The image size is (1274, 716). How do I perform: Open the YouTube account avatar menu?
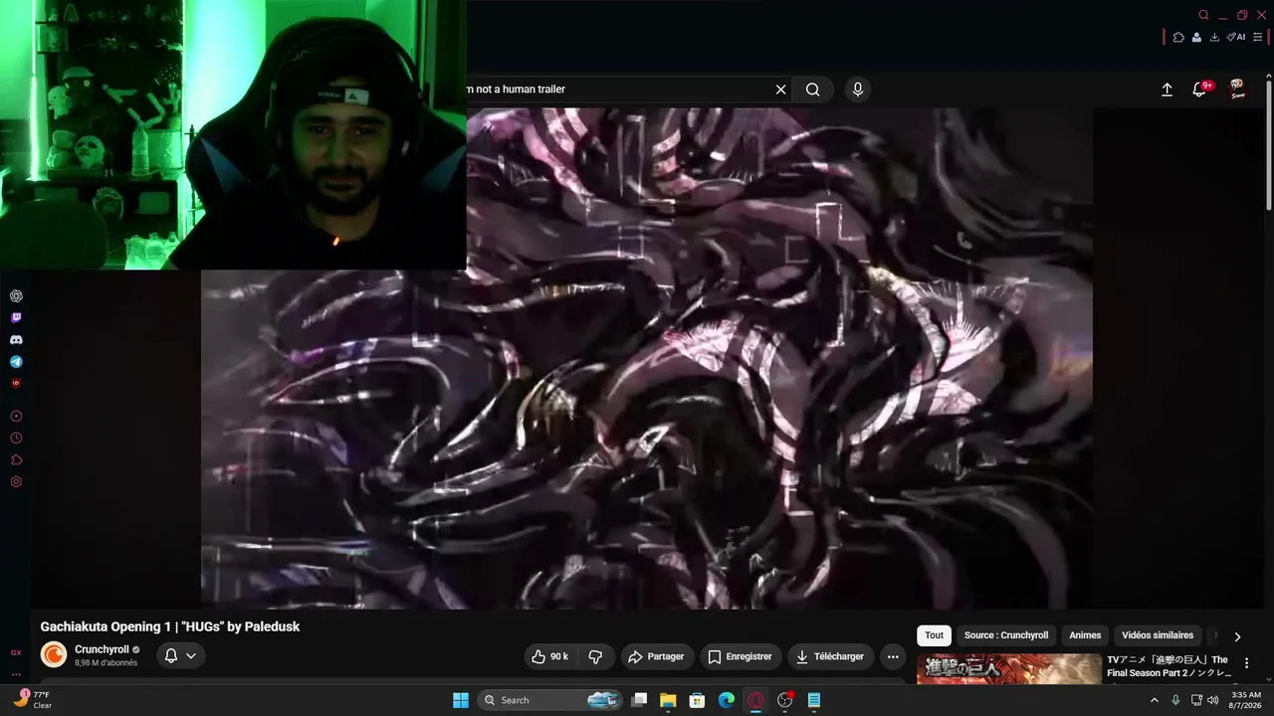point(1238,89)
